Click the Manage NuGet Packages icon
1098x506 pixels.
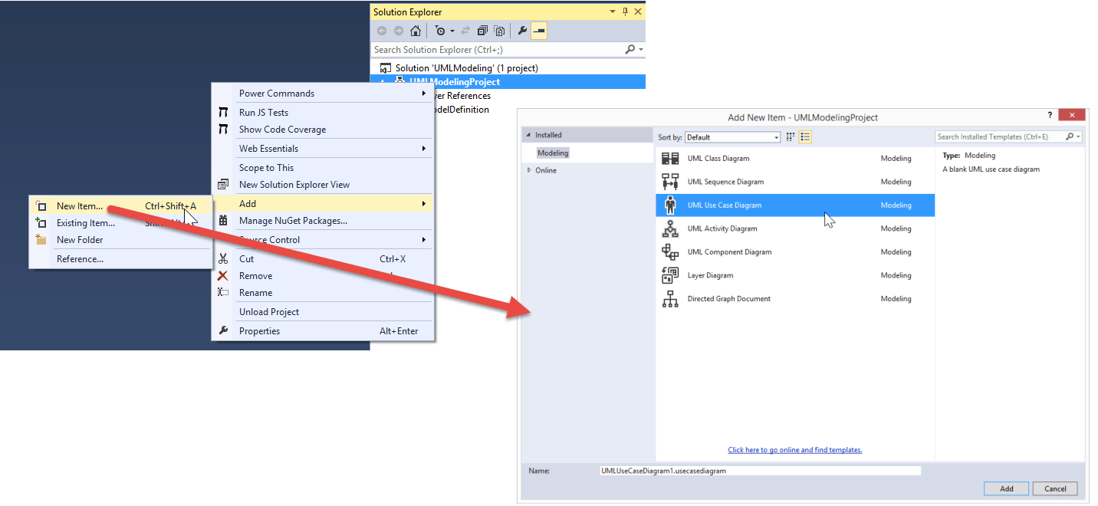point(223,220)
